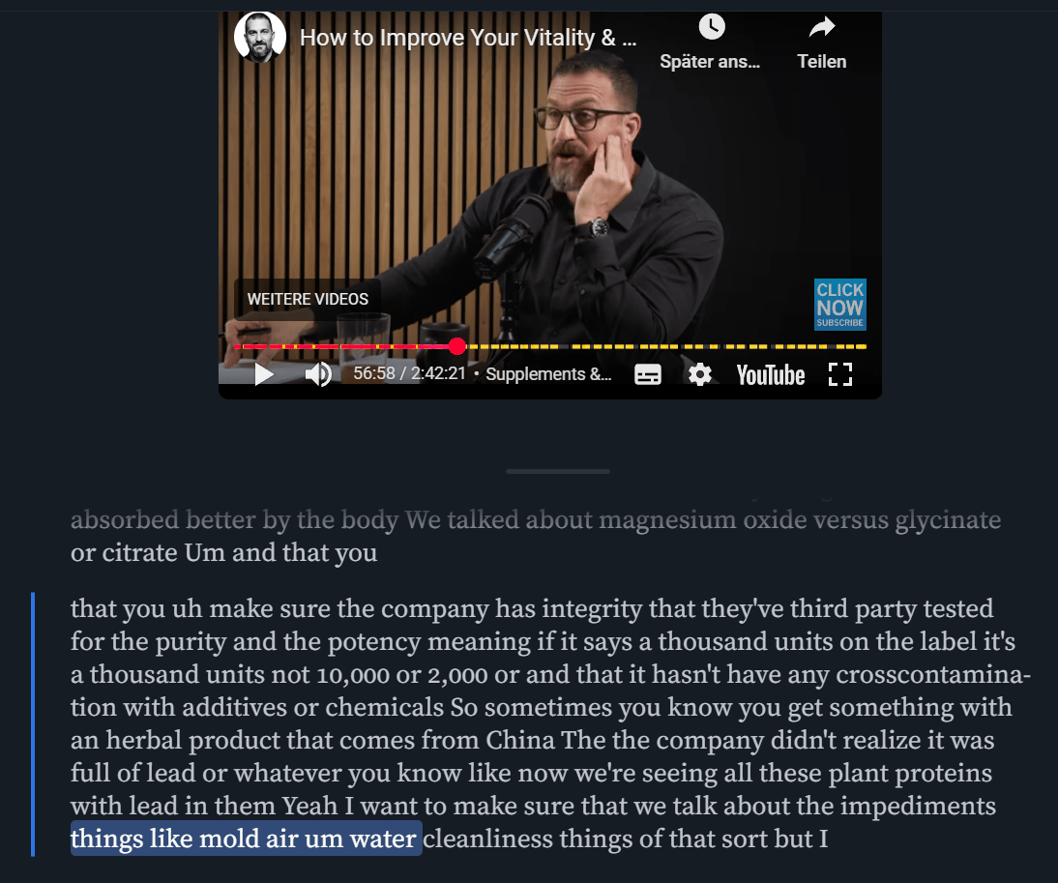Toggle subtitles captions icon

pyautogui.click(x=648, y=374)
